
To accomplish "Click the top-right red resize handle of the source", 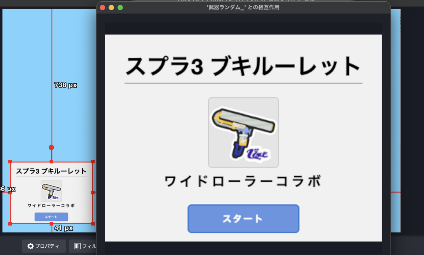I will pos(93,162).
